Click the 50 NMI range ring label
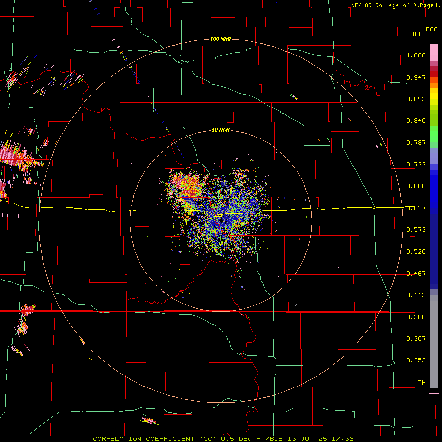This screenshot has width=442, height=442. coord(221,130)
